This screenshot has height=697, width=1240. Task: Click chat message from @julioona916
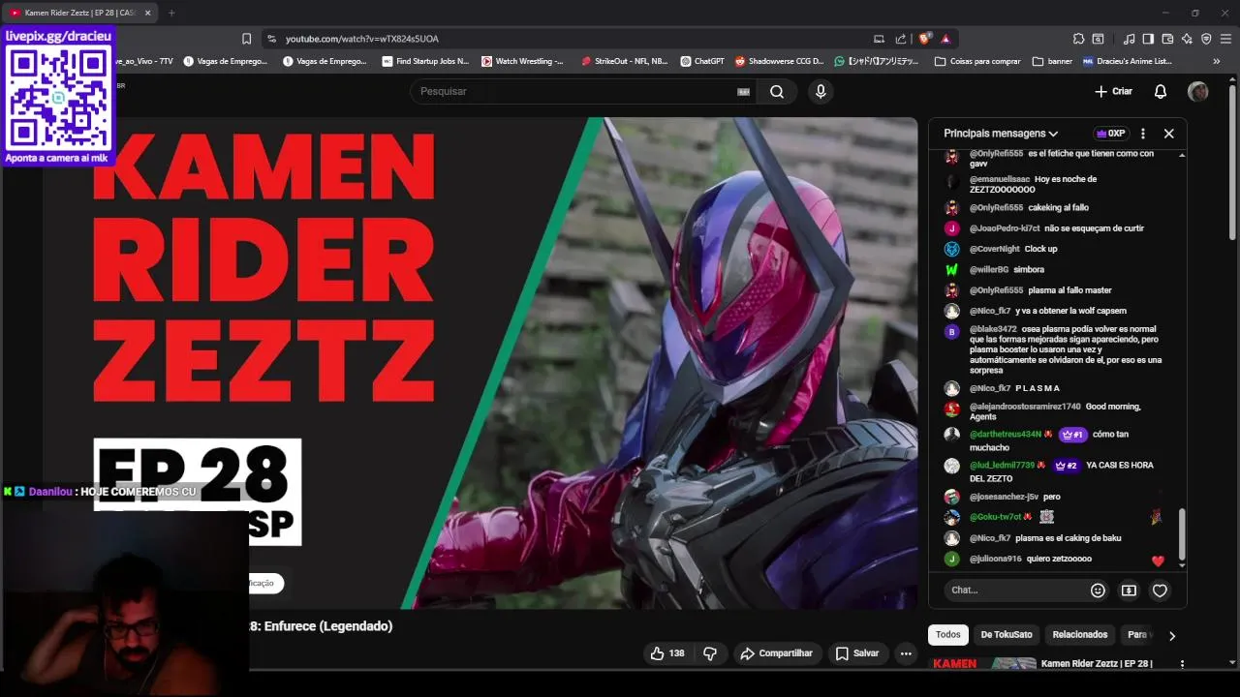1059,559
